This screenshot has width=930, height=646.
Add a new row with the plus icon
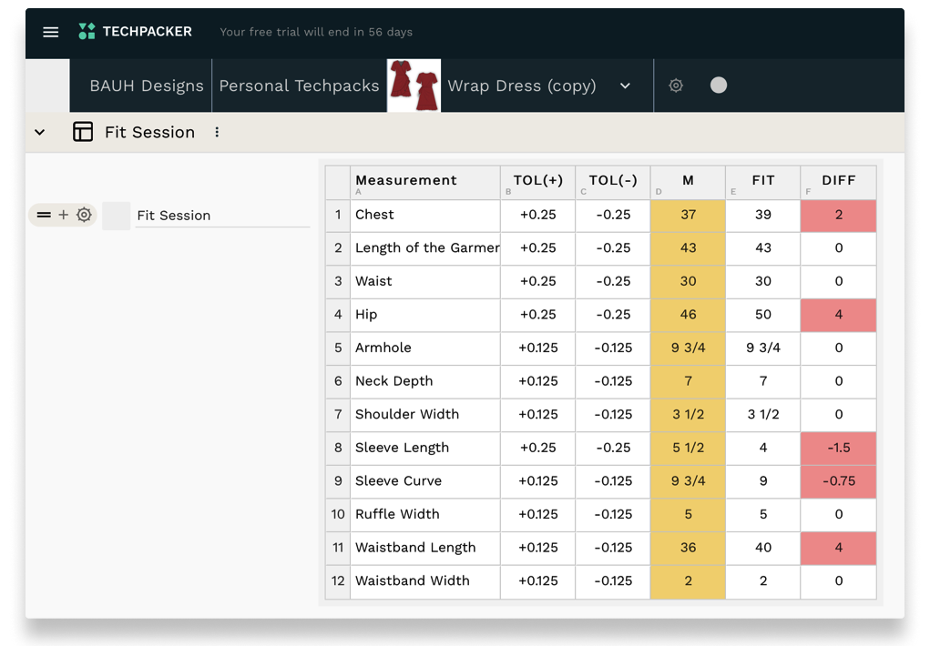pyautogui.click(x=64, y=215)
